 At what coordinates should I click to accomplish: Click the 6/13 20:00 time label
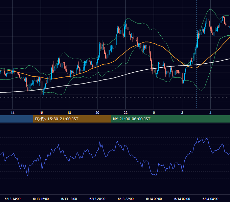[x=97, y=199]
